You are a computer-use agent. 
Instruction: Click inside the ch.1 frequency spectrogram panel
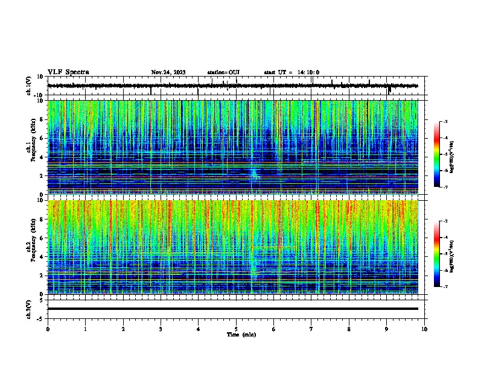click(x=233, y=147)
